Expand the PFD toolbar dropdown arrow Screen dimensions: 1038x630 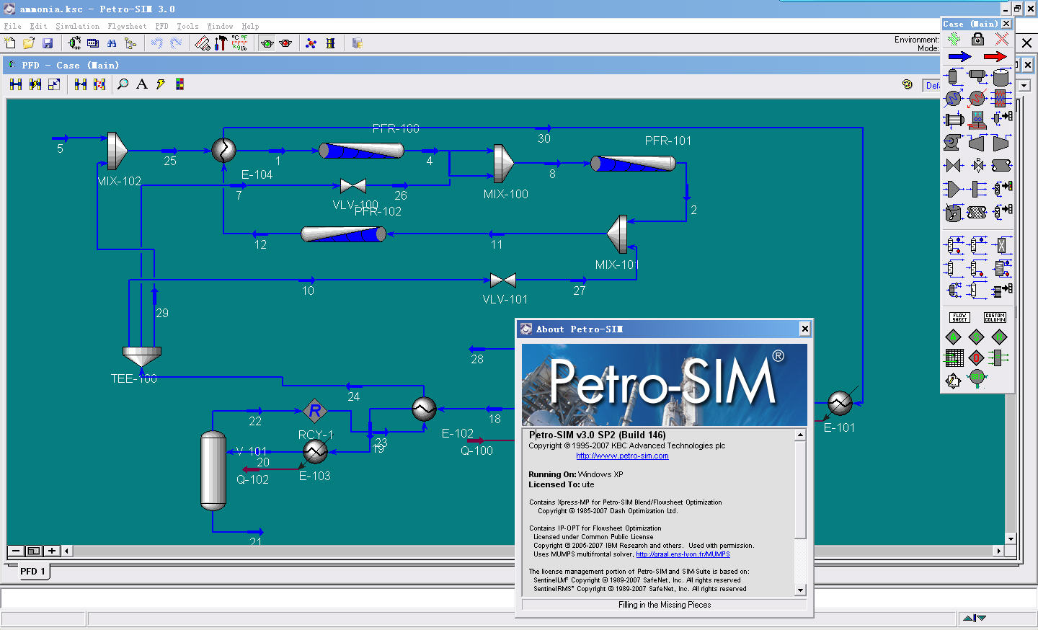click(1024, 85)
